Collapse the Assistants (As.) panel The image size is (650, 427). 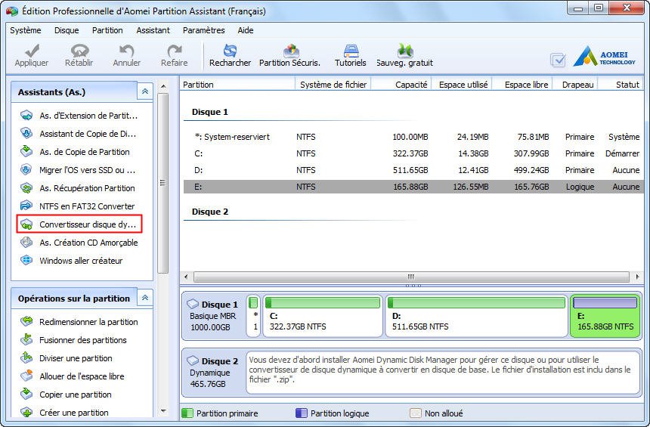[x=144, y=91]
